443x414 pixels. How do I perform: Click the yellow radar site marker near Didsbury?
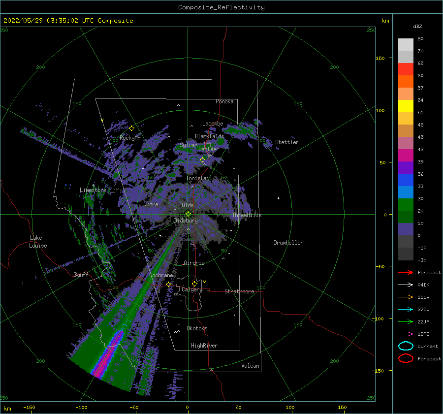tap(188, 214)
